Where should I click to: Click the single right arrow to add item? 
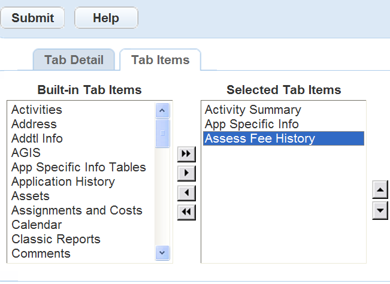[x=187, y=173]
